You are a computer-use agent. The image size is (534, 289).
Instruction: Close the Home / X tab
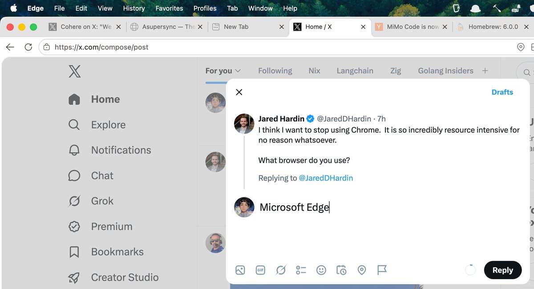[363, 27]
